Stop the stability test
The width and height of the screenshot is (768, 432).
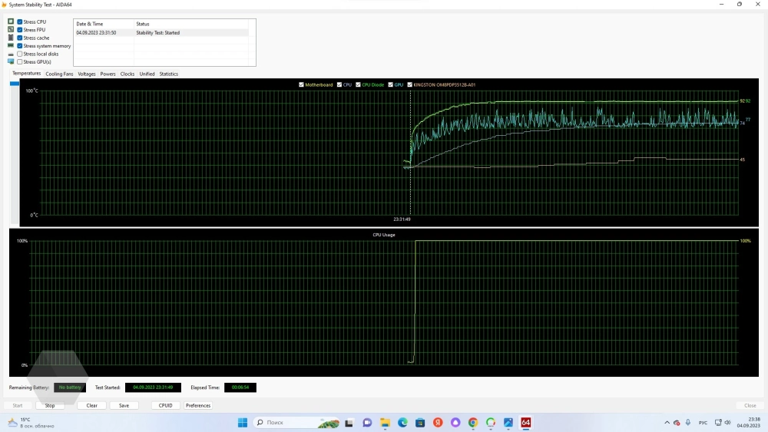50,405
